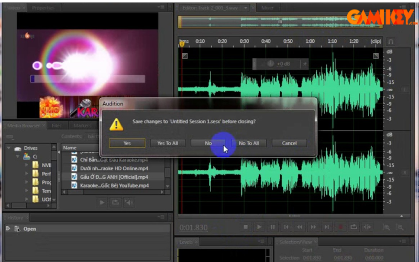Viewport: 419px width, 262px height.
Task: Toggle the right channel R button
Action: [404, 173]
